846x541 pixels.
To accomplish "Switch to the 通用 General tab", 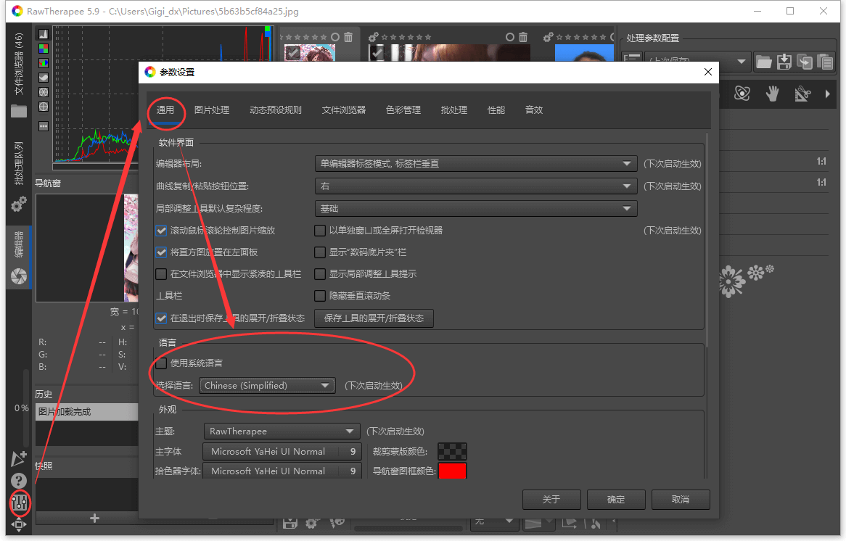I will point(165,110).
